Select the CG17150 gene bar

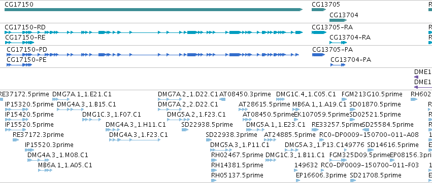point(153,10)
